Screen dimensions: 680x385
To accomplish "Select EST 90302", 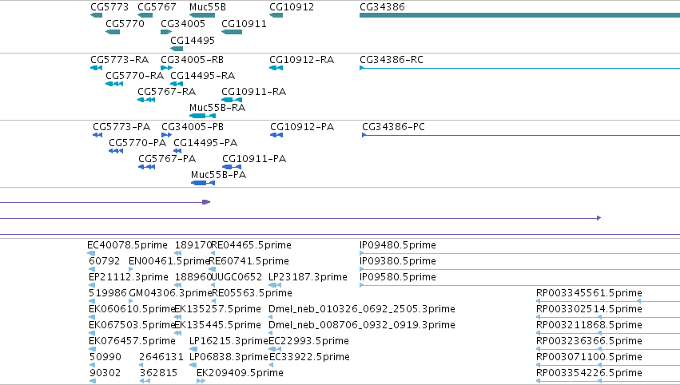I will point(105,373).
